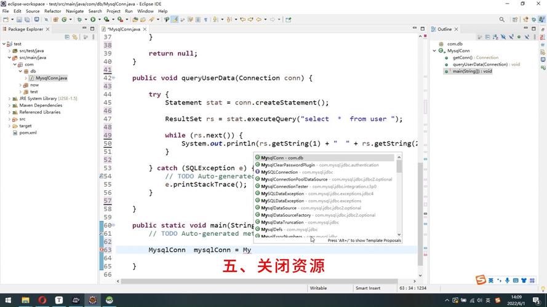Select pom.xml in Package Explorer

pos(28,133)
